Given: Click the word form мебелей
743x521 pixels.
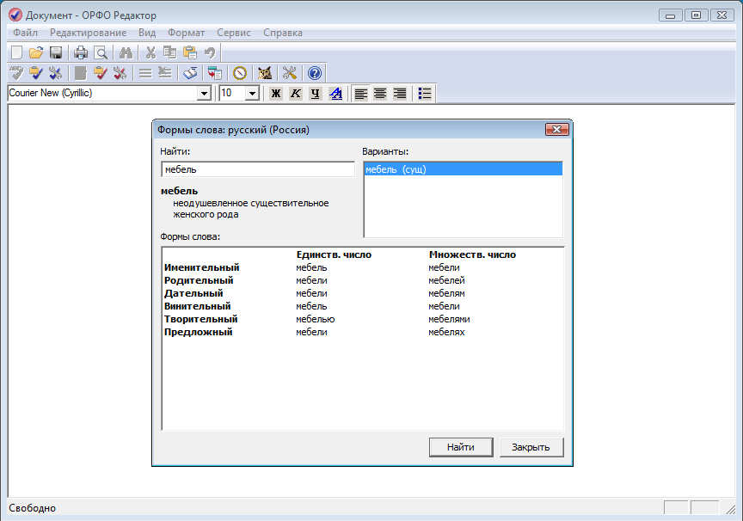Looking at the screenshot, I should coord(446,280).
